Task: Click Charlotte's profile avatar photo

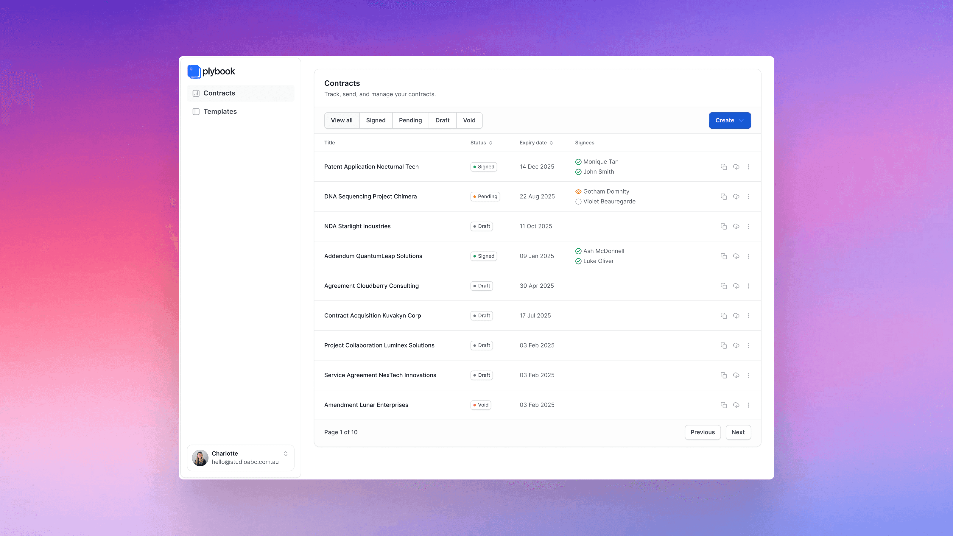Action: (200, 458)
